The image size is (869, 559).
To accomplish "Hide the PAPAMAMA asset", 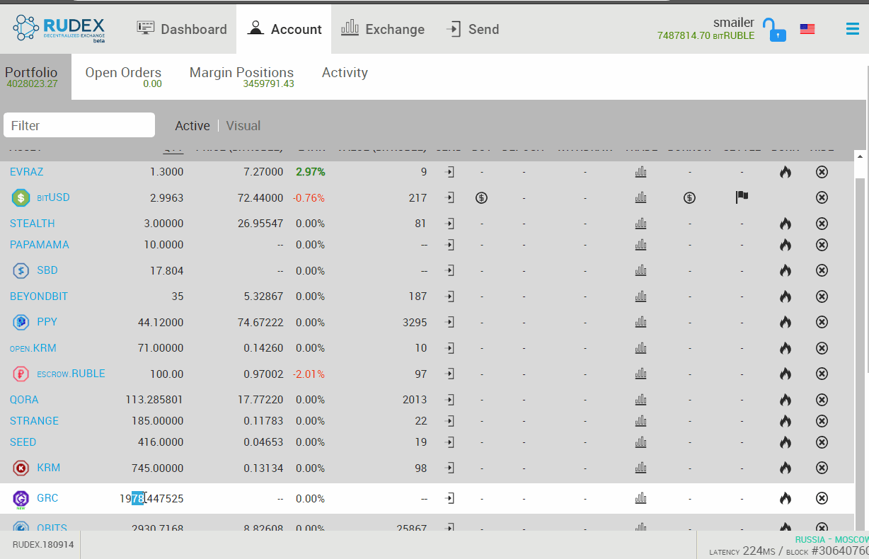I will point(822,245).
